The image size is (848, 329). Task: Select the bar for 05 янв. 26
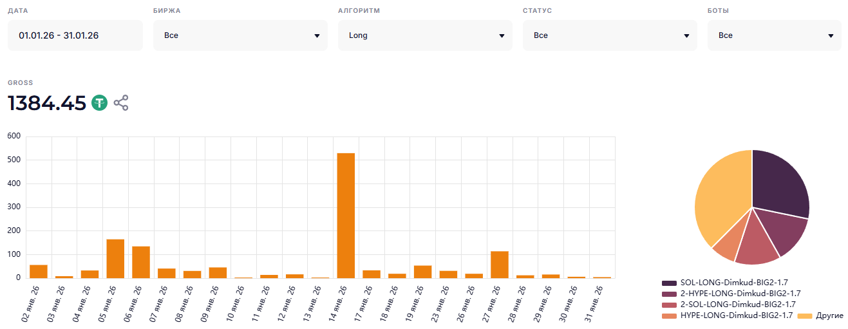(115, 259)
